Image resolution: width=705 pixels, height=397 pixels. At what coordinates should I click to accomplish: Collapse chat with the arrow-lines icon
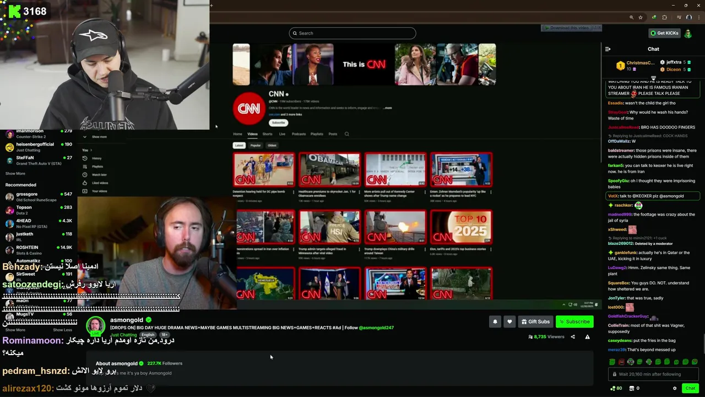click(x=608, y=49)
